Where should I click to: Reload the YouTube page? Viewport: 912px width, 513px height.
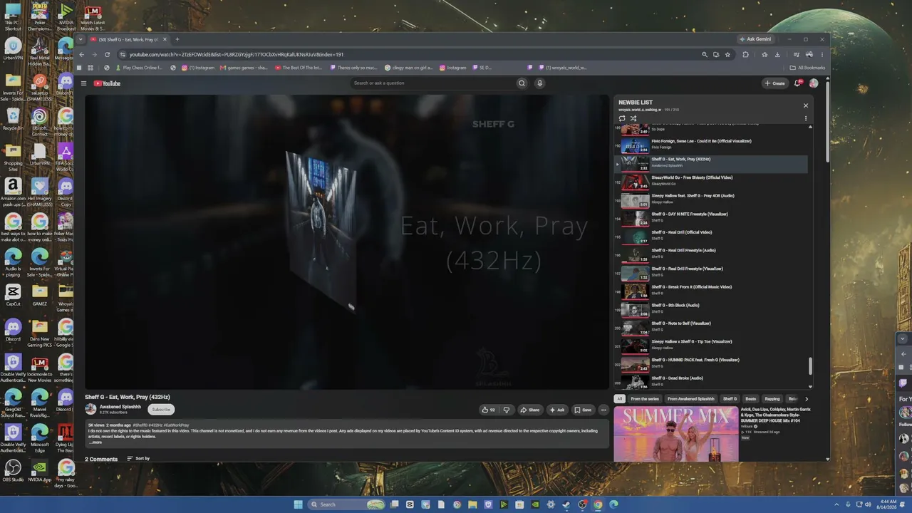pos(107,54)
